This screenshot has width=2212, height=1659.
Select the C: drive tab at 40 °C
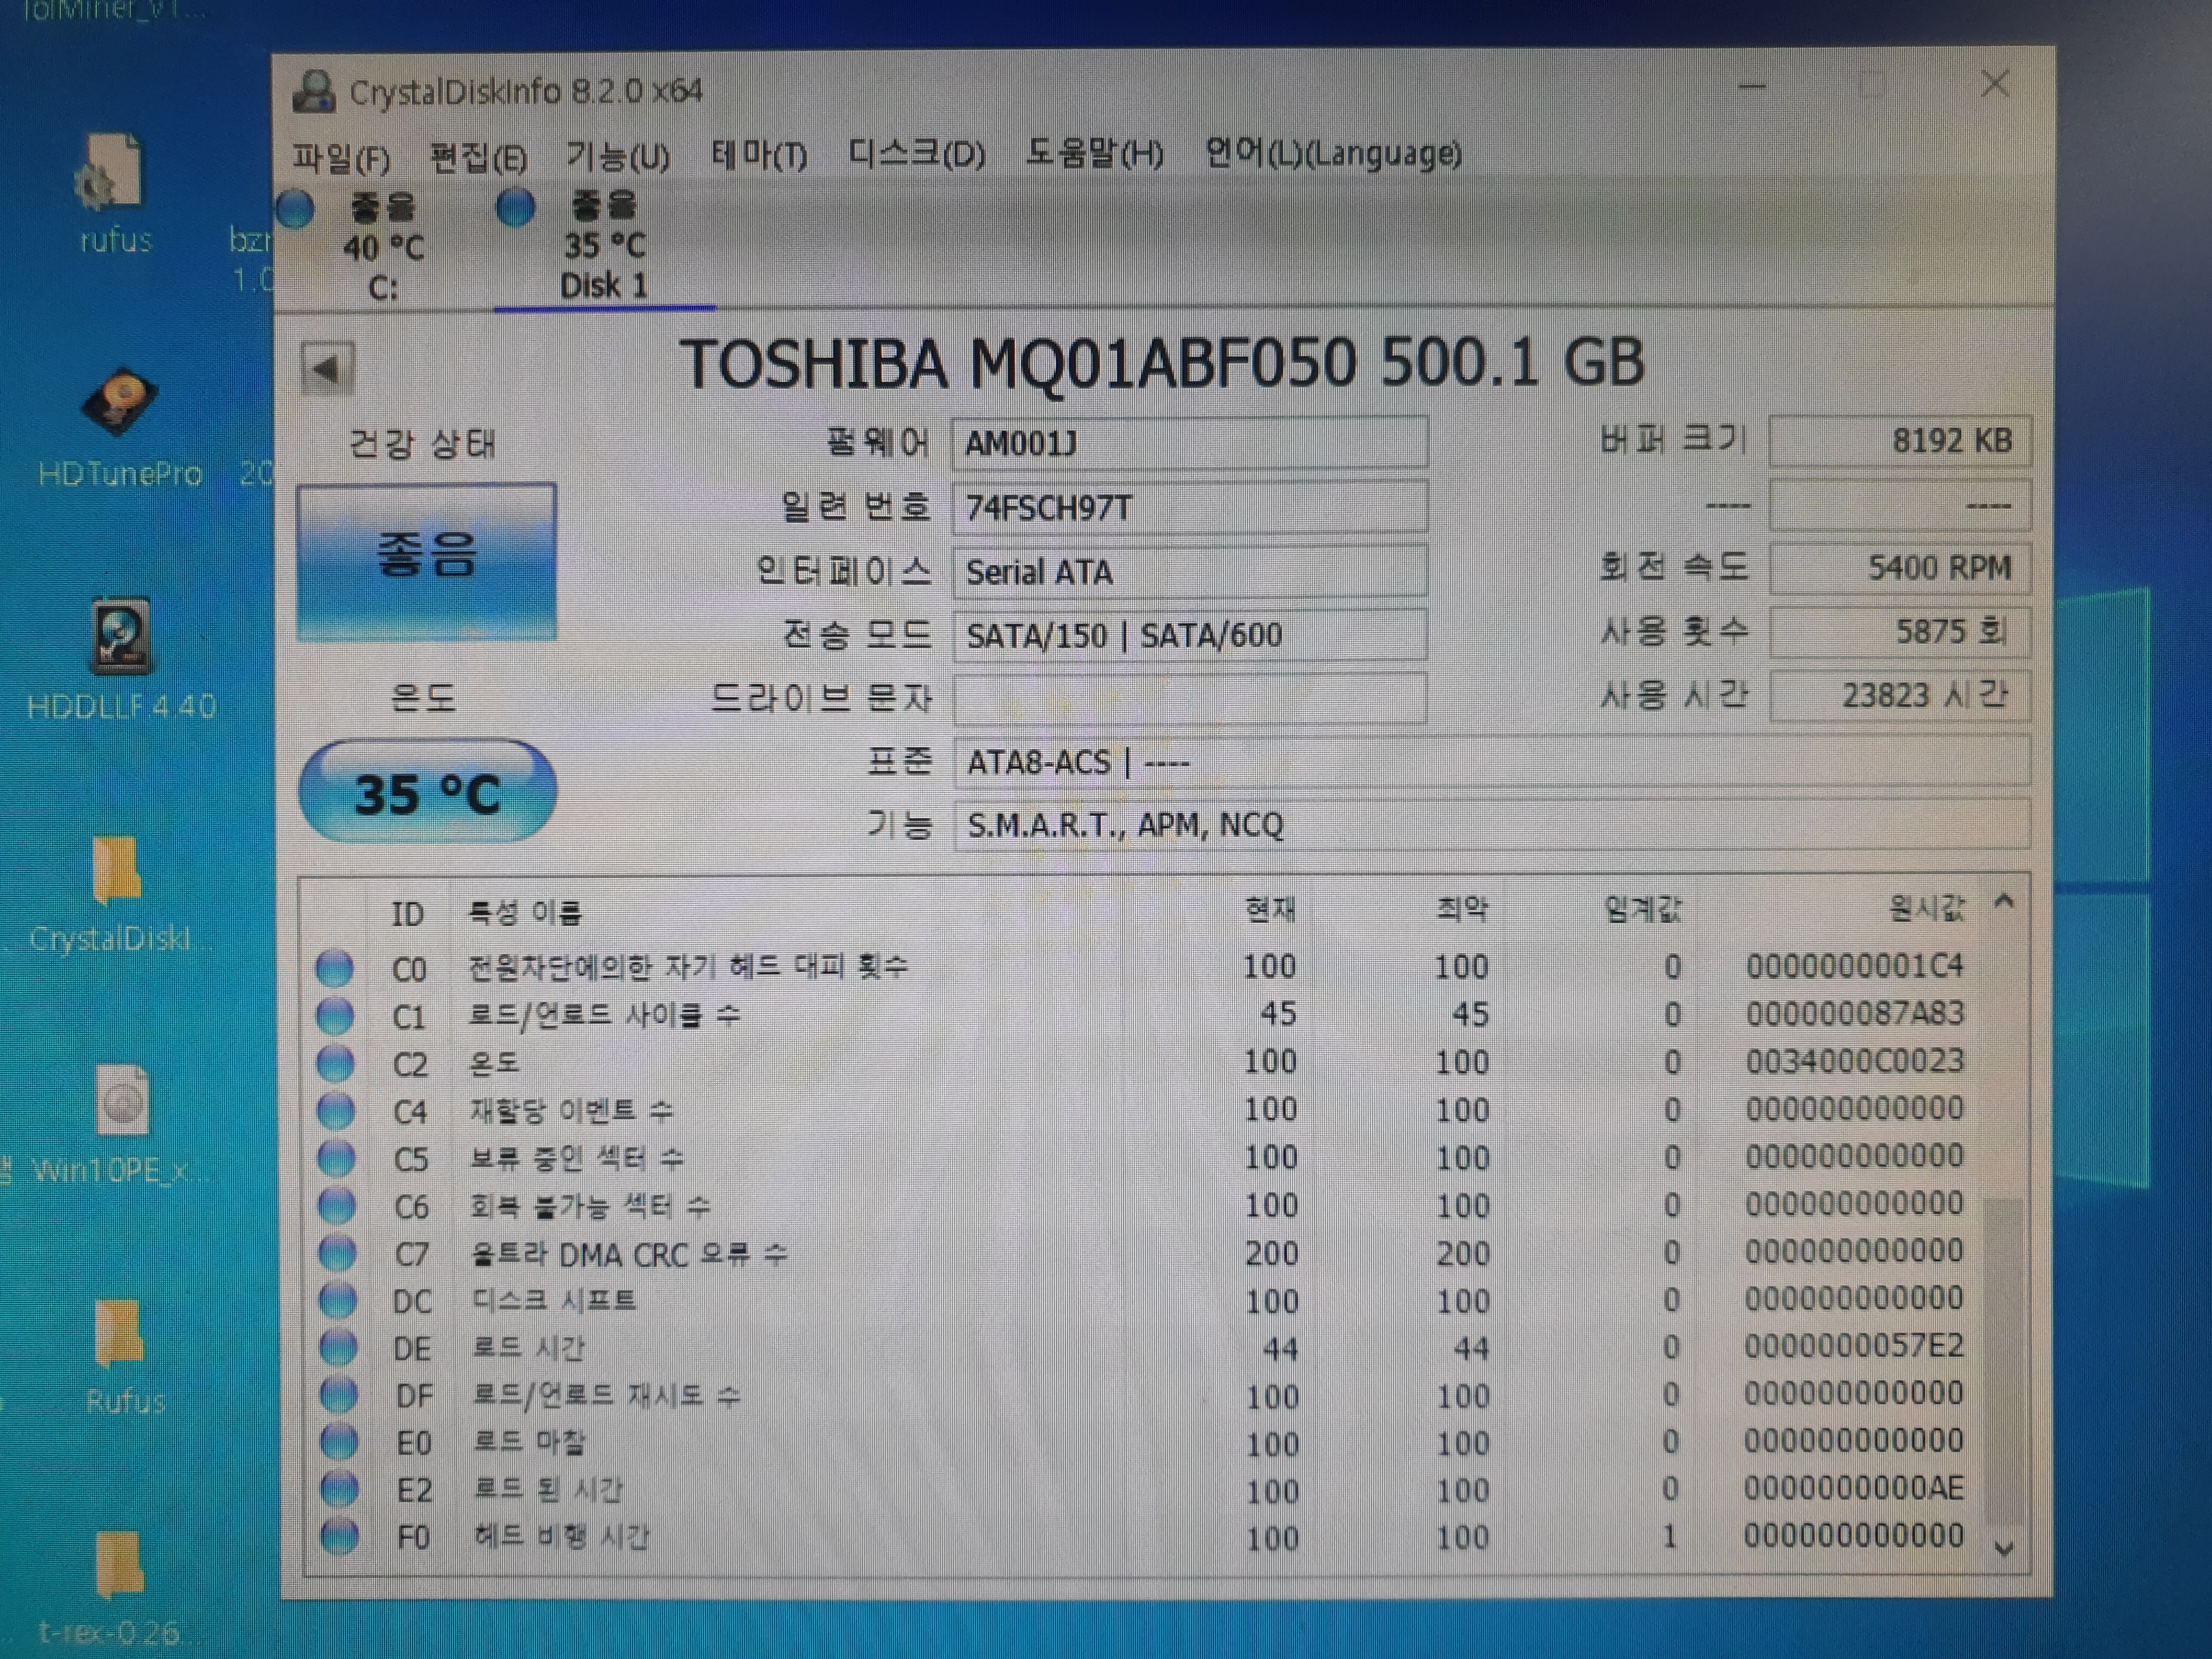pos(383,247)
